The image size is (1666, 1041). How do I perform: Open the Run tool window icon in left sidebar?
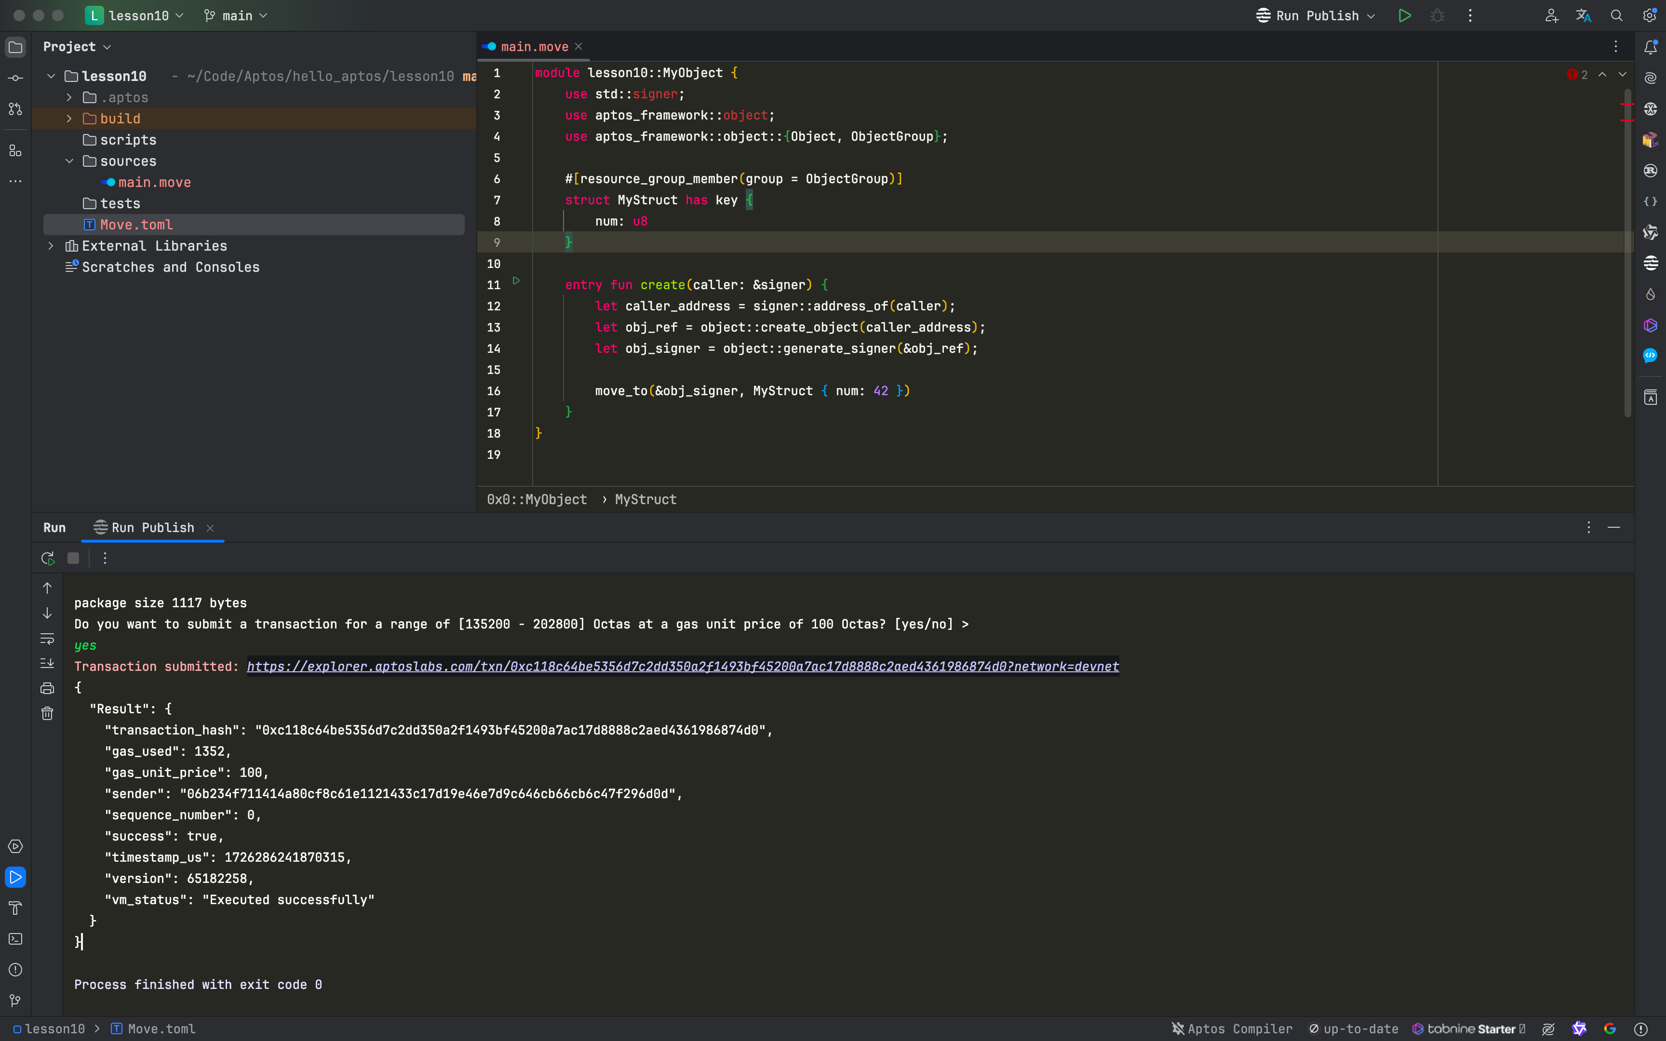pyautogui.click(x=15, y=877)
